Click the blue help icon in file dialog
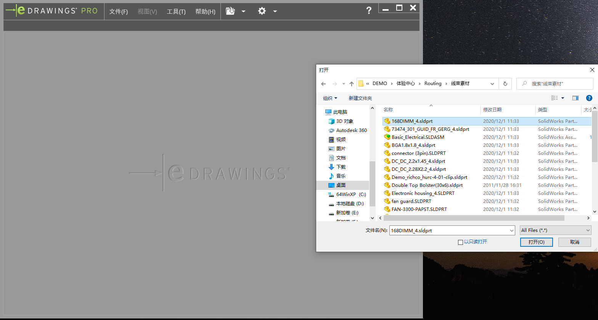598x320 pixels. (x=589, y=98)
